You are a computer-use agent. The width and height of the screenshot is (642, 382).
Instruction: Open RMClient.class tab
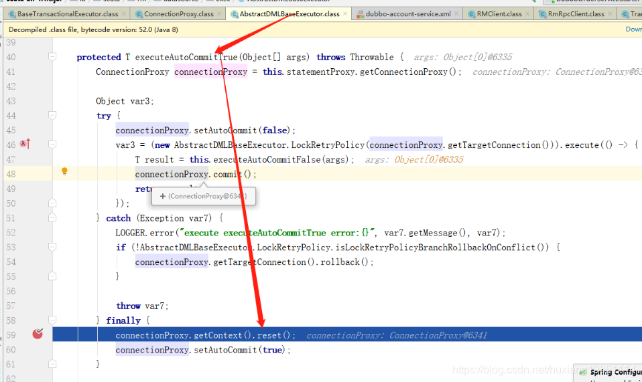[x=499, y=14]
